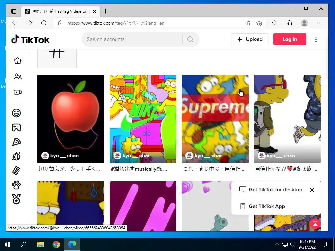Open the Favorites list icon
This screenshot has height=251, width=335.
[x=275, y=23]
